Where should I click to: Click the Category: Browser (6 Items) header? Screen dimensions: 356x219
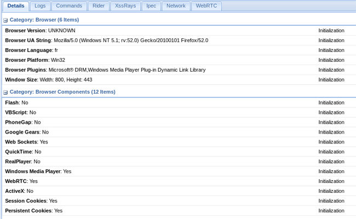pyautogui.click(x=44, y=20)
